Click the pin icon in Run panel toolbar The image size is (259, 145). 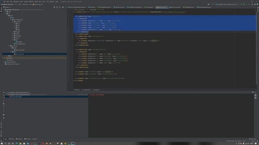tap(4, 118)
